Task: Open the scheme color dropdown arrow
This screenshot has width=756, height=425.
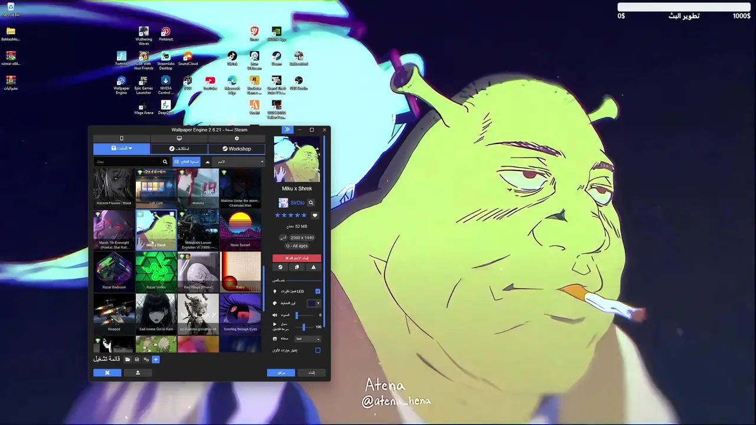Action: tap(318, 303)
